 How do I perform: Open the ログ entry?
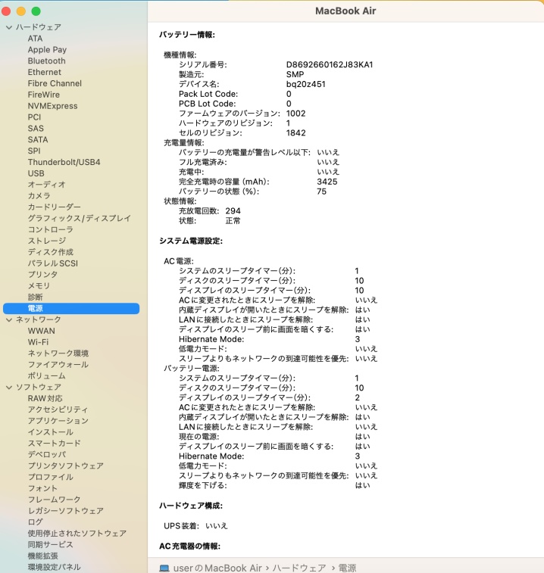click(x=35, y=522)
